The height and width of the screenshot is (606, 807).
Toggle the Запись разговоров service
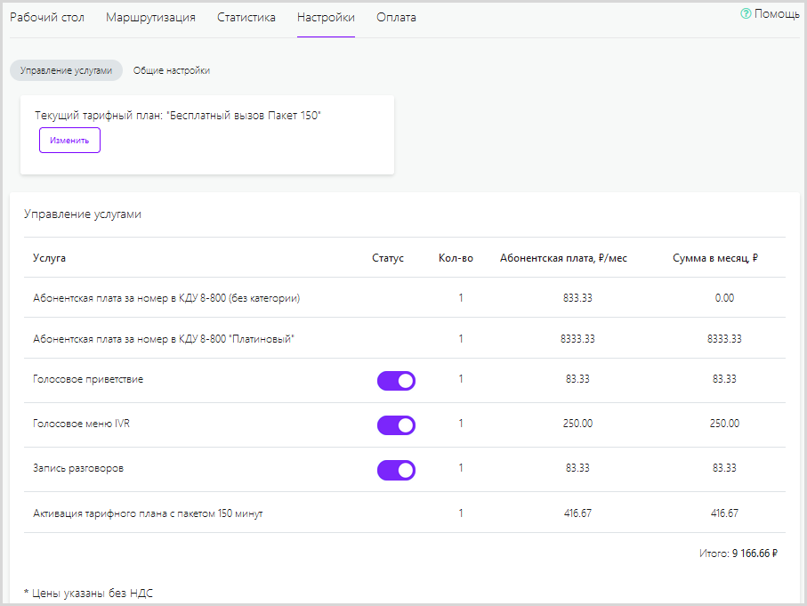click(396, 470)
